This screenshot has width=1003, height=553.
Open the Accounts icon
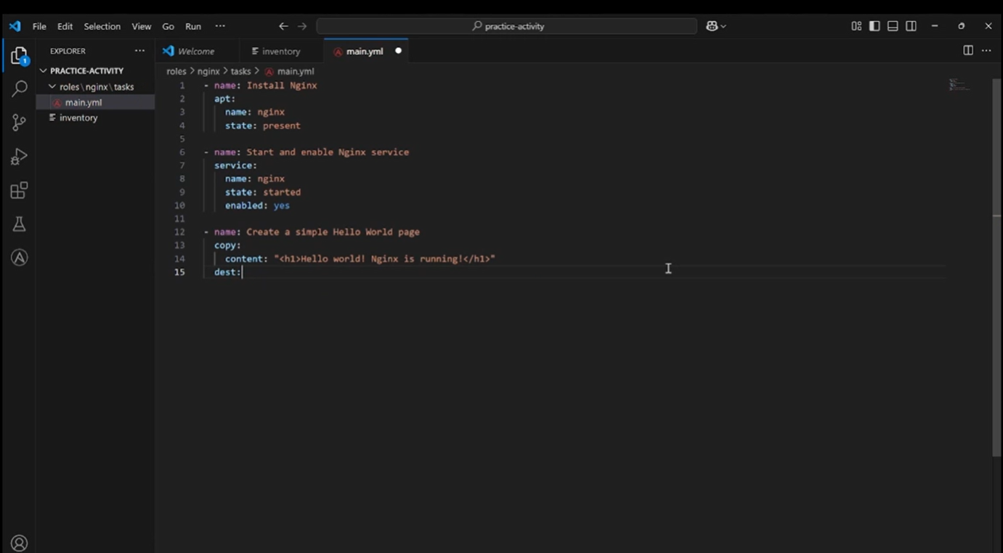[x=19, y=543]
